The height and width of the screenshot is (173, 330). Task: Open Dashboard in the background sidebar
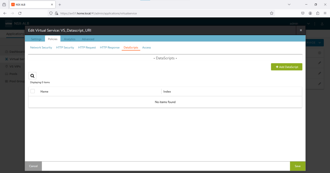[15, 52]
